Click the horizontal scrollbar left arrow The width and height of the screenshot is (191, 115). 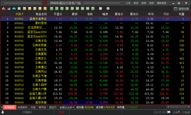click(168, 107)
